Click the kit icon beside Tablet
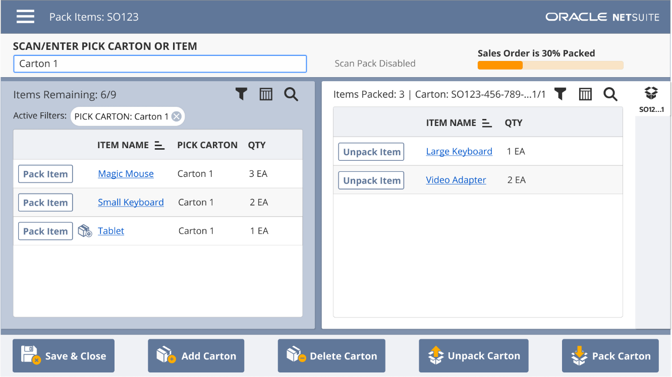Image resolution: width=672 pixels, height=377 pixels. click(85, 231)
